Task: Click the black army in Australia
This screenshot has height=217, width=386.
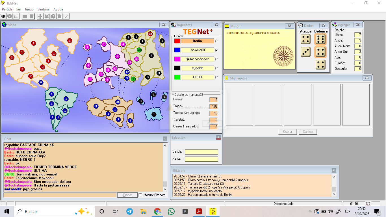Action: pyautogui.click(x=154, y=114)
